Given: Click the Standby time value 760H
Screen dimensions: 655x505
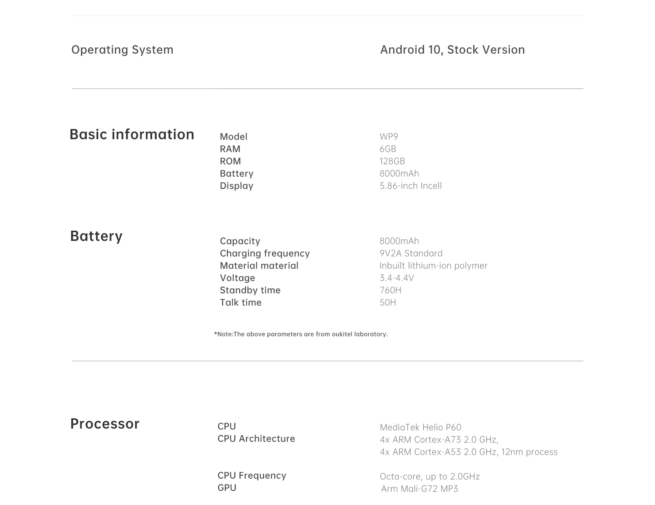Looking at the screenshot, I should point(391,290).
